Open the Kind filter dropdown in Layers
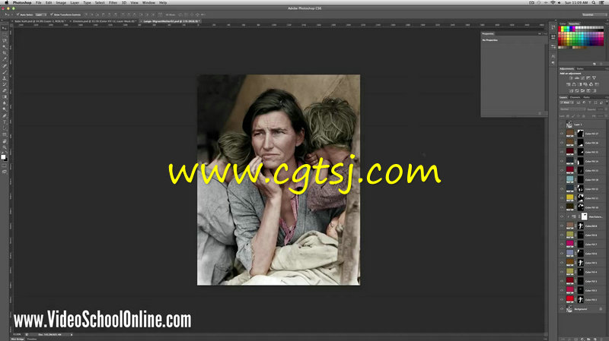 [568, 103]
